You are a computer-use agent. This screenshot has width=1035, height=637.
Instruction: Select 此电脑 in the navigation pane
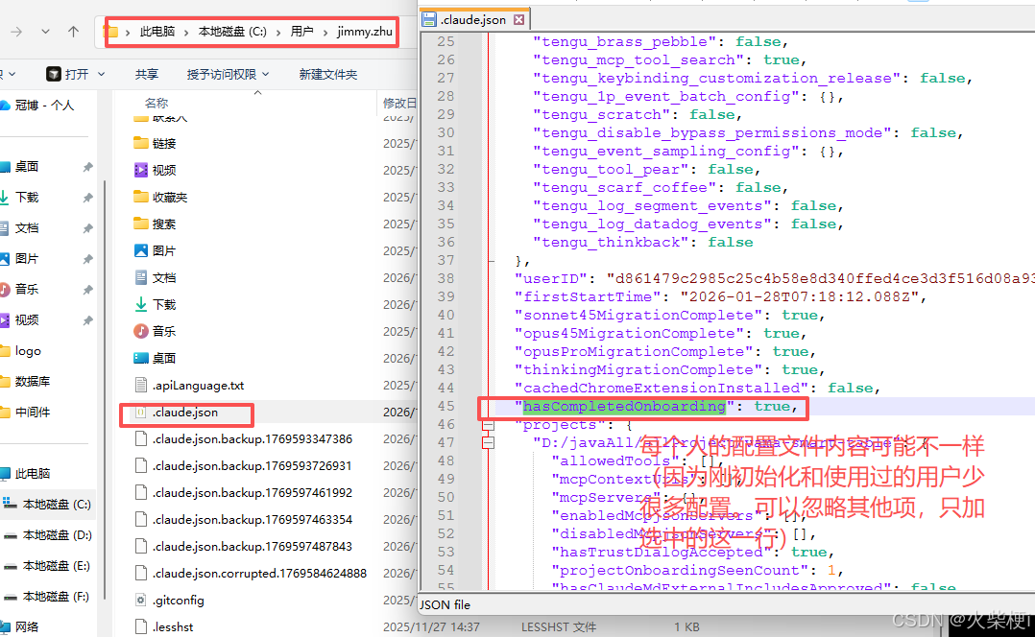click(33, 474)
